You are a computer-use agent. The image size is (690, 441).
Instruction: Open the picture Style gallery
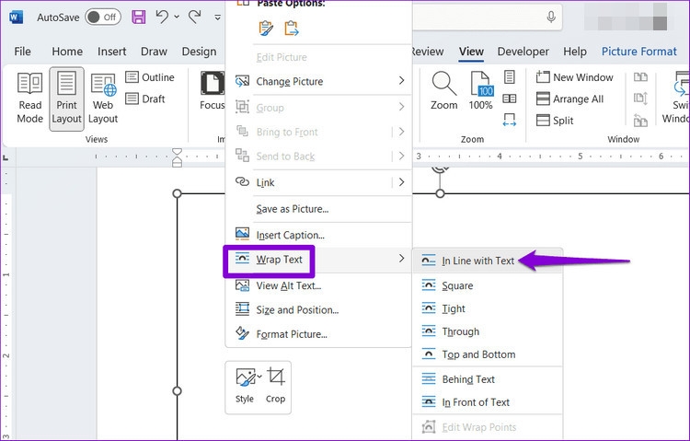(x=245, y=384)
